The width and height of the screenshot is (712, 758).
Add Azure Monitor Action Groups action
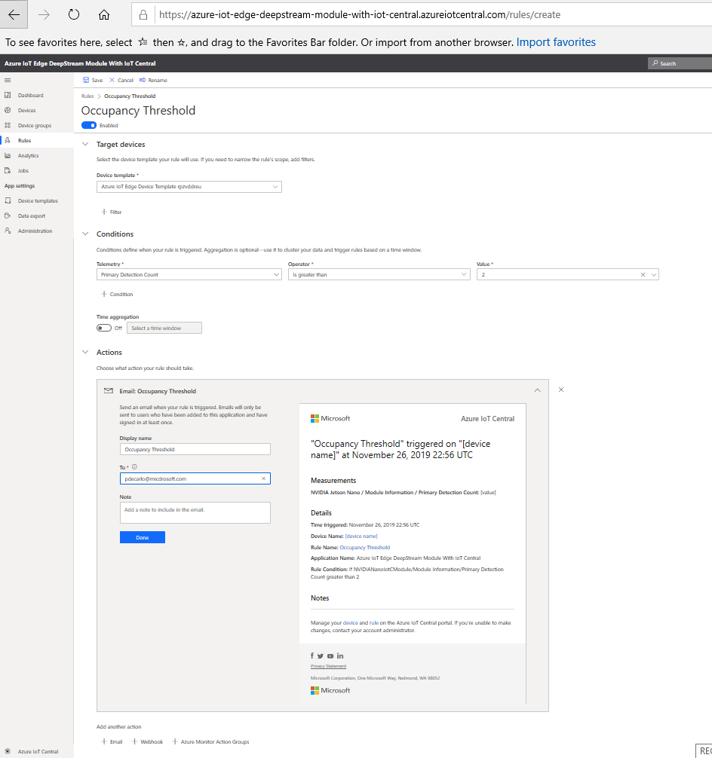coord(211,741)
